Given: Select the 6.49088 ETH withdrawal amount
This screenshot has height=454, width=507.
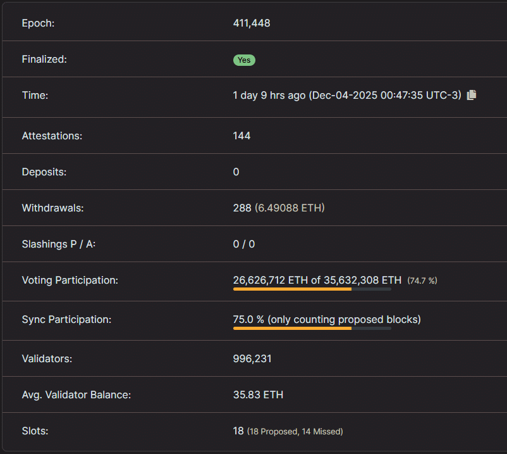Looking at the screenshot, I should coord(292,208).
